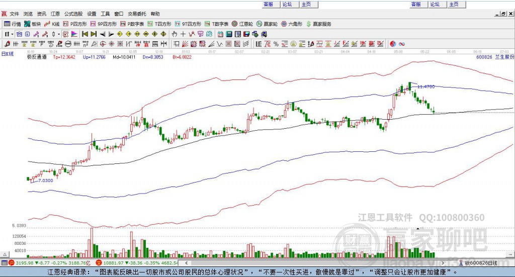Open the 六角形 tool
The width and height of the screenshot is (515, 277).
pos(292,24)
